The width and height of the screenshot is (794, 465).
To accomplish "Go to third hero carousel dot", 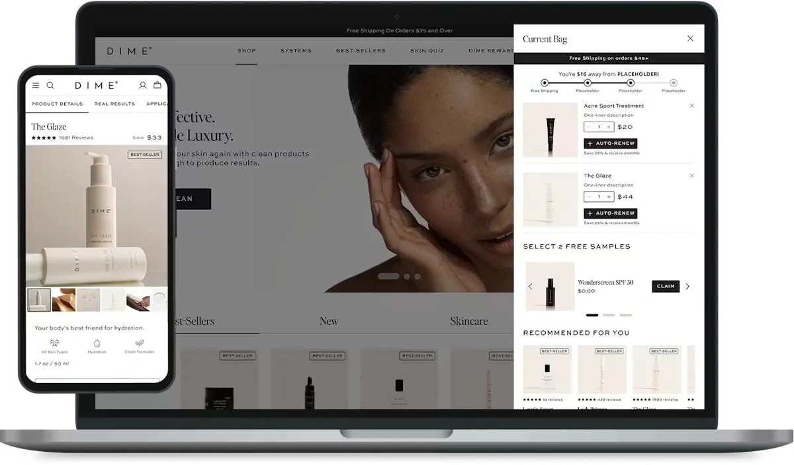I will click(x=418, y=276).
